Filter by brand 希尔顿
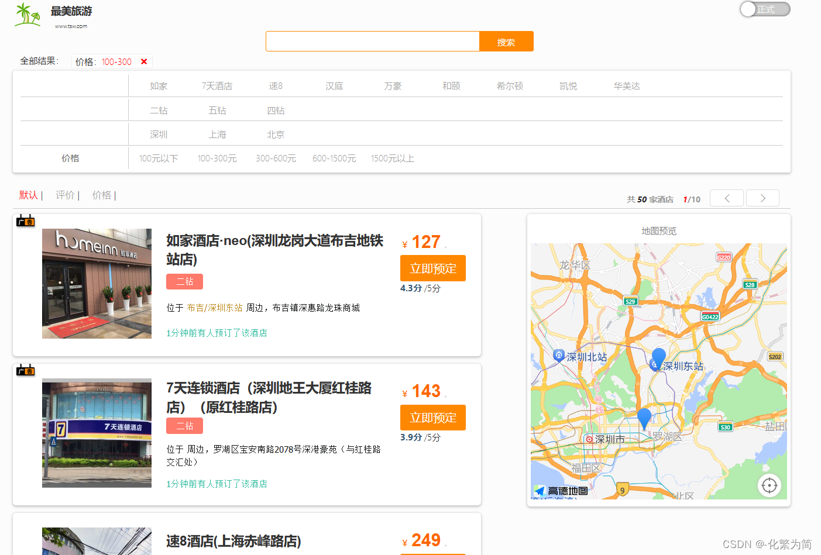Viewport: 821px width, 555px height. click(x=510, y=86)
